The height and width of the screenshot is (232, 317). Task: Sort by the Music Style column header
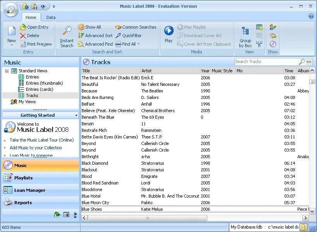pos(223,71)
